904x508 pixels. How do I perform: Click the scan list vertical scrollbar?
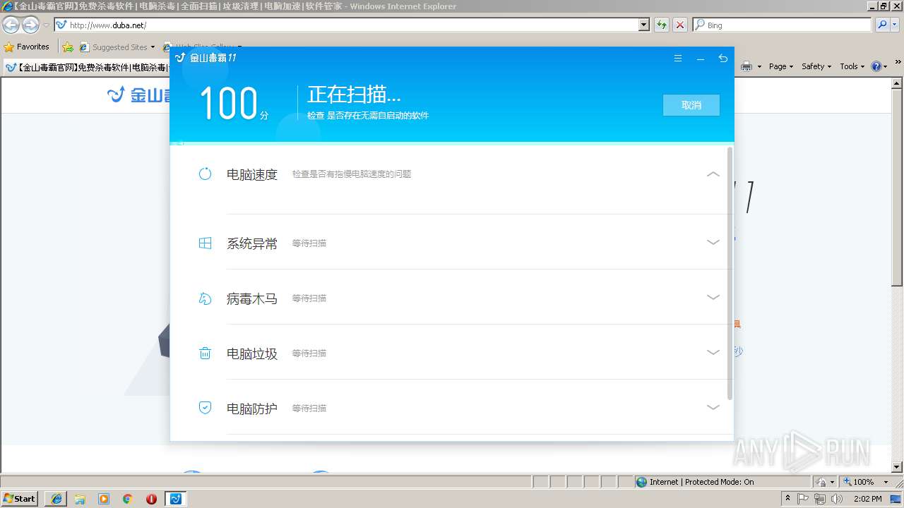pyautogui.click(x=730, y=273)
